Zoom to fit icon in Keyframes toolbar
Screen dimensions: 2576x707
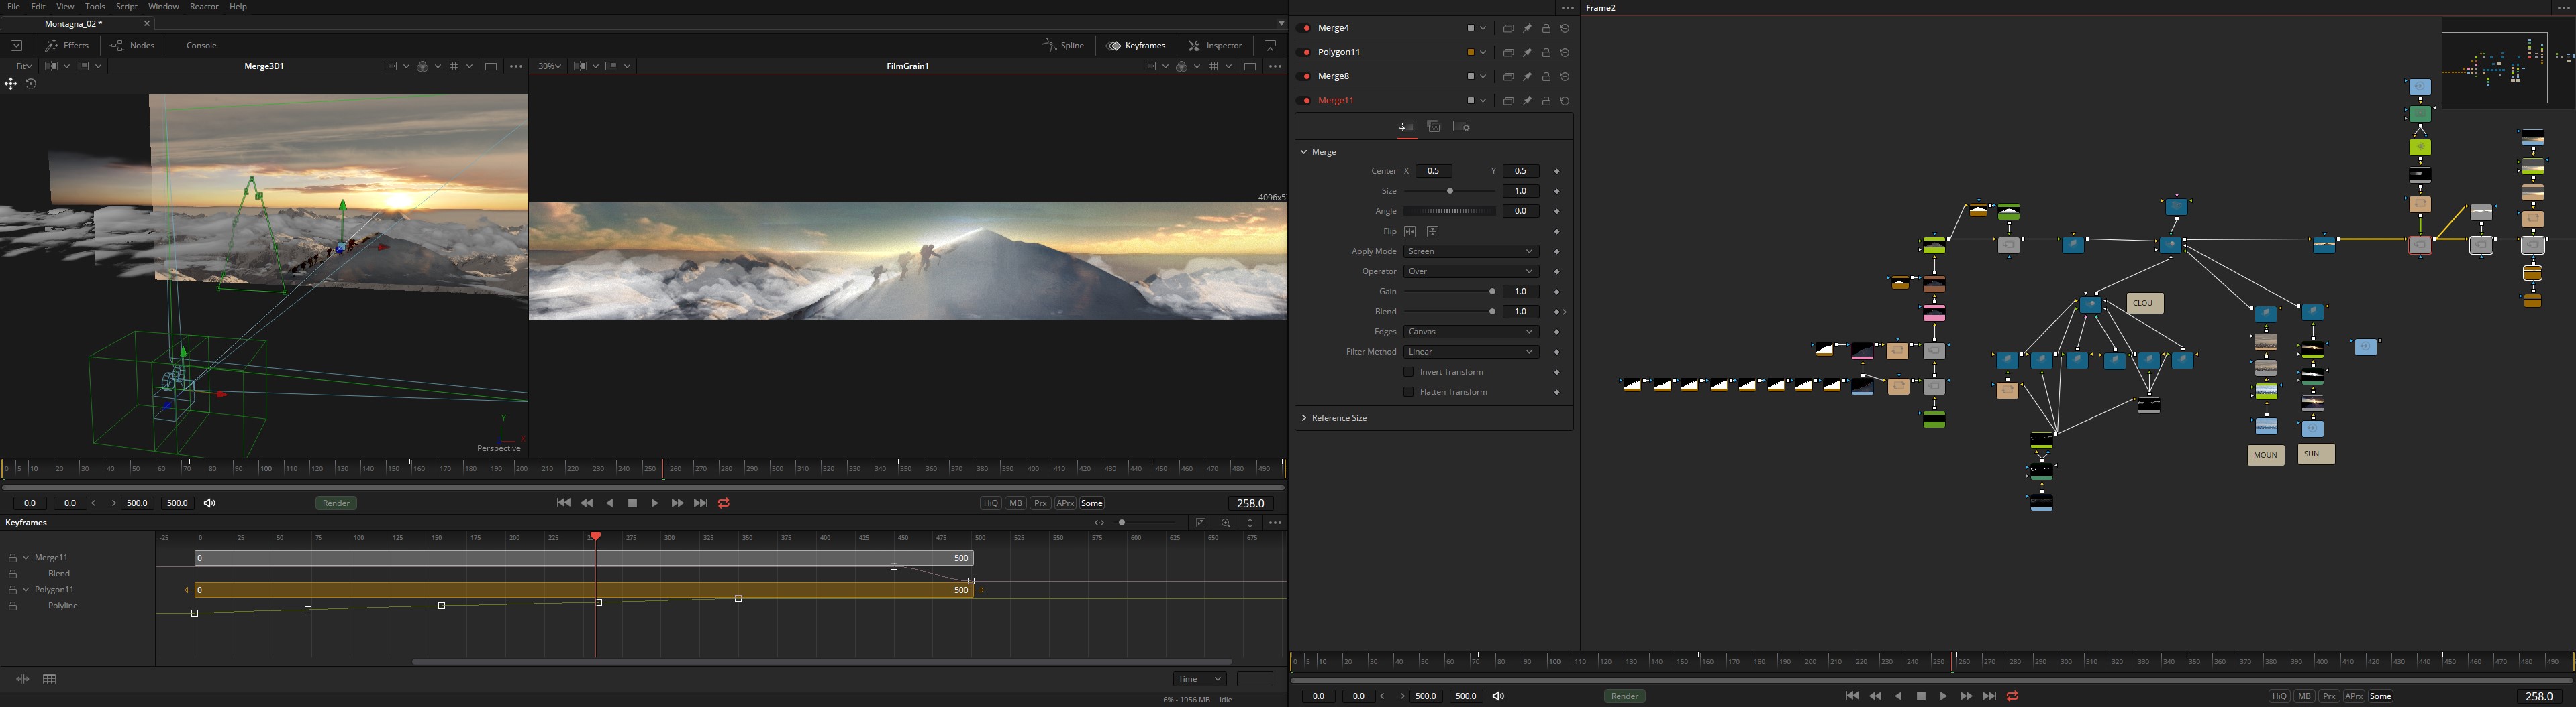click(x=1201, y=523)
